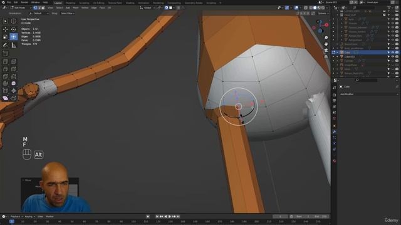Play the animation forward
This screenshot has height=225, width=401.
point(170,217)
